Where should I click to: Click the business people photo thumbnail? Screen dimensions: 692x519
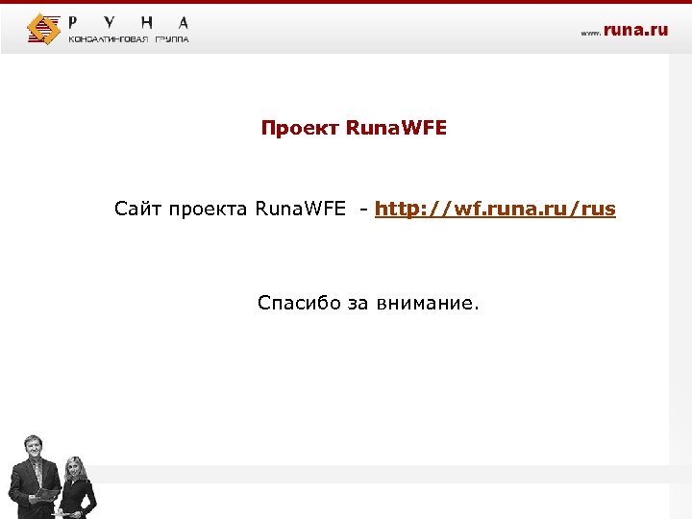pyautogui.click(x=52, y=477)
